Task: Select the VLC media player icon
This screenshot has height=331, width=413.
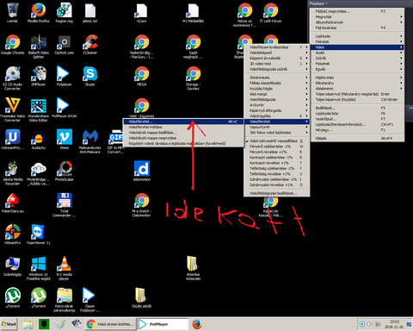Action: coord(64,268)
